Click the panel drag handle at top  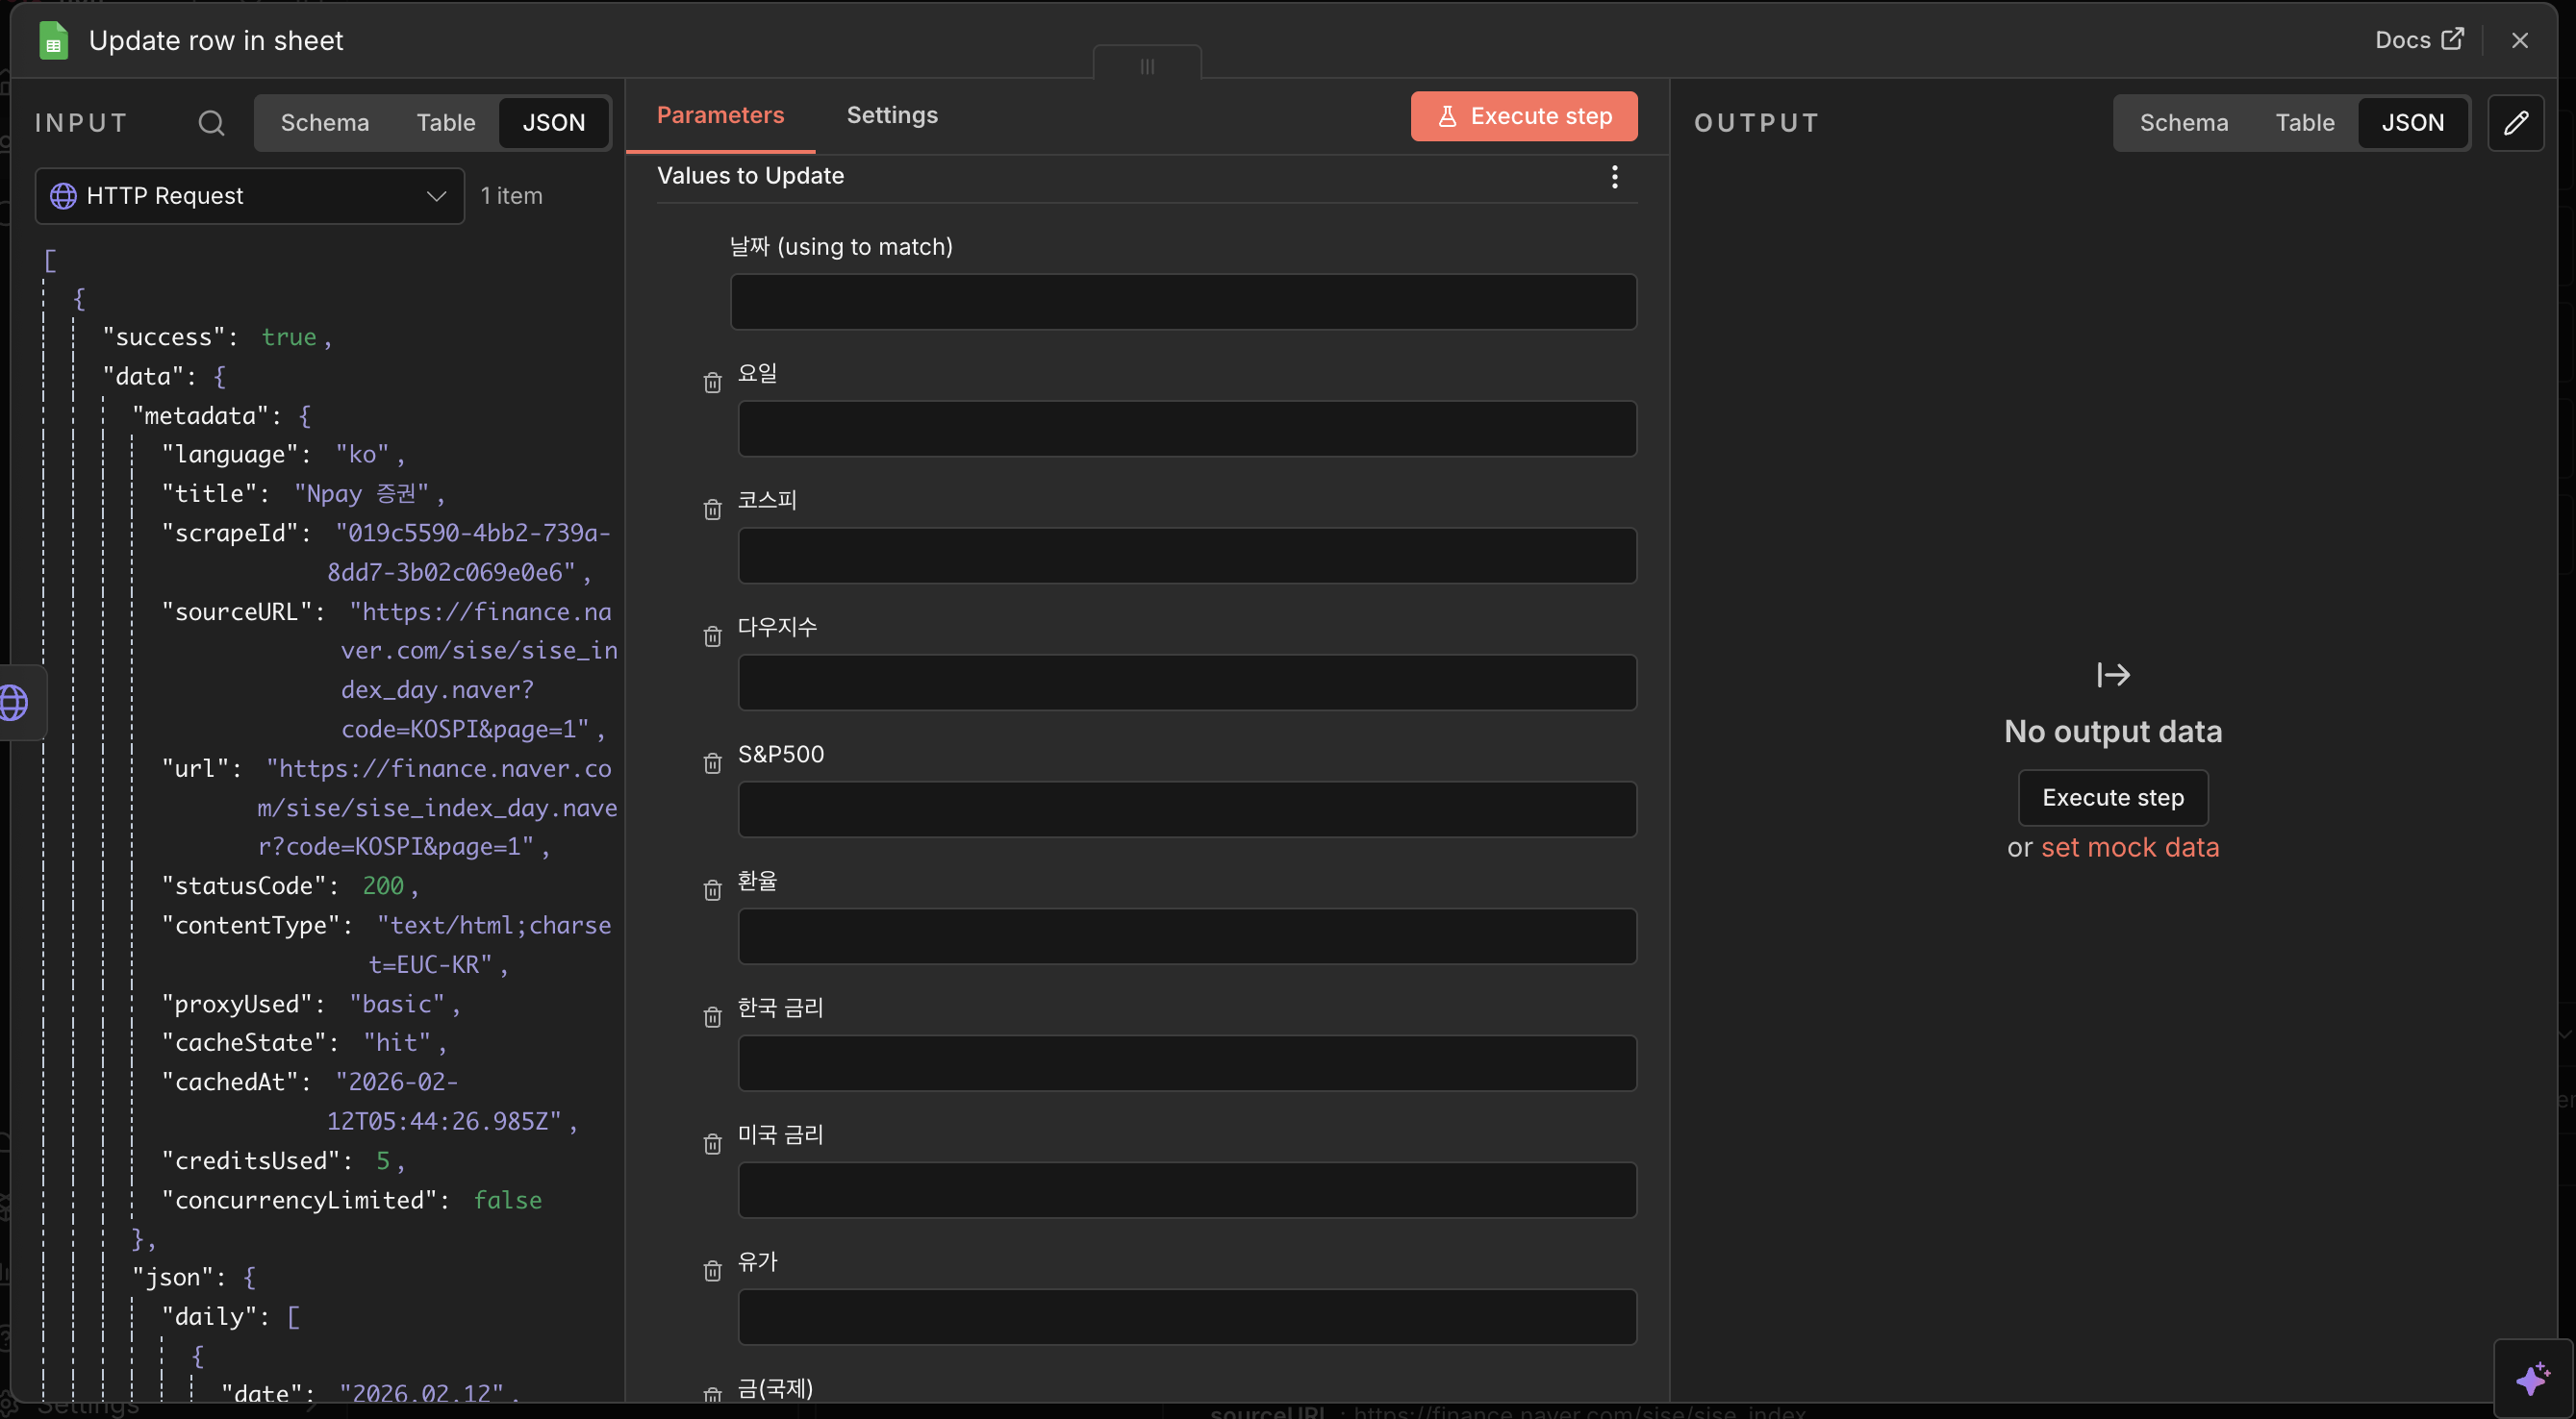1147,66
